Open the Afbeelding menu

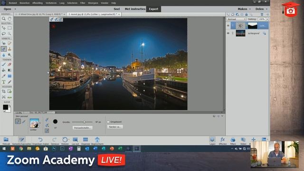(x=38, y=3)
